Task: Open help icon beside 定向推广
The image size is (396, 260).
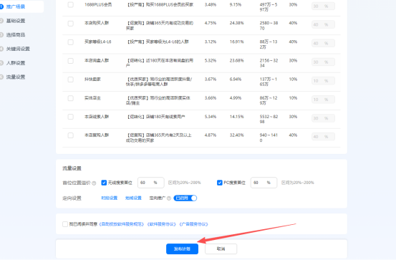Action: point(169,198)
